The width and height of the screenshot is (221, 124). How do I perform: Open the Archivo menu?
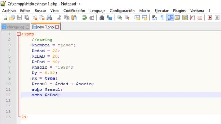[x=9, y=11]
